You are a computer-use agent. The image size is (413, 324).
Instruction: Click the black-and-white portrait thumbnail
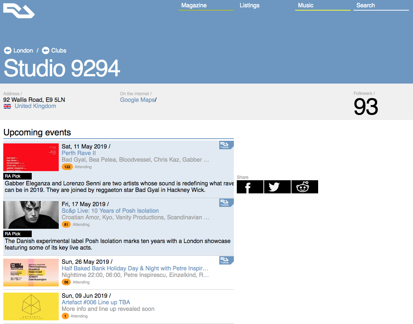coord(31,215)
